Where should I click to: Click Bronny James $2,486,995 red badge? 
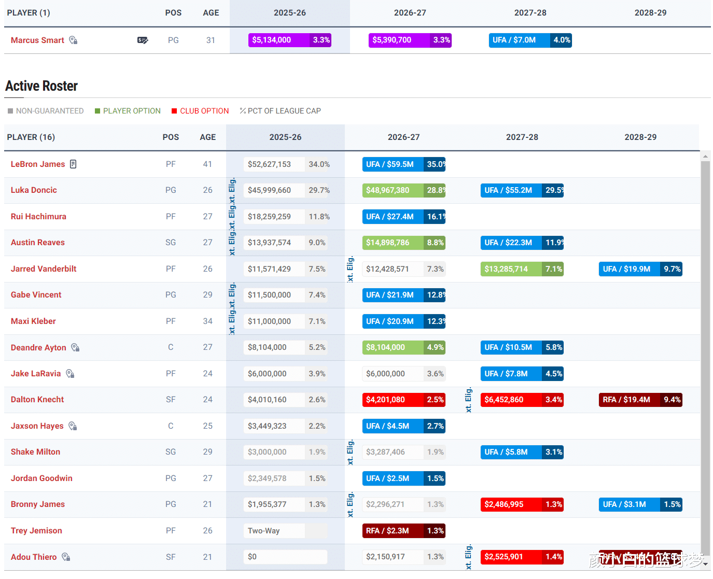tap(522, 504)
